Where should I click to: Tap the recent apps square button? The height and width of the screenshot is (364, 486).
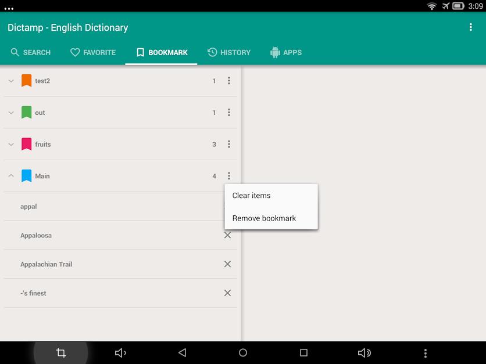(x=303, y=352)
